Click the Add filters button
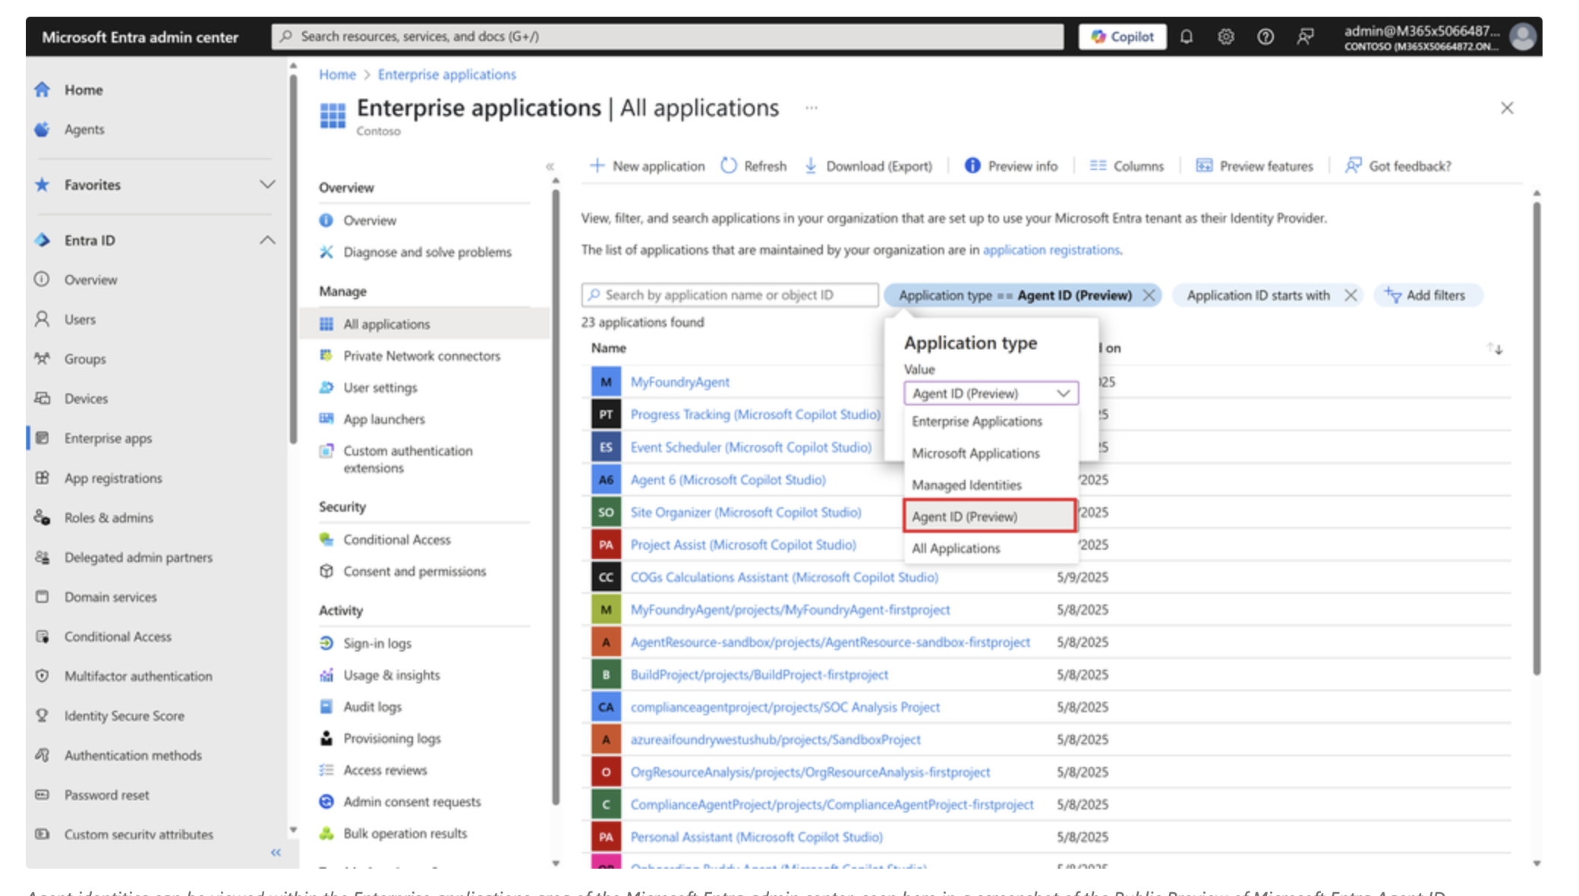Image resolution: width=1579 pixels, height=896 pixels. (x=1427, y=295)
